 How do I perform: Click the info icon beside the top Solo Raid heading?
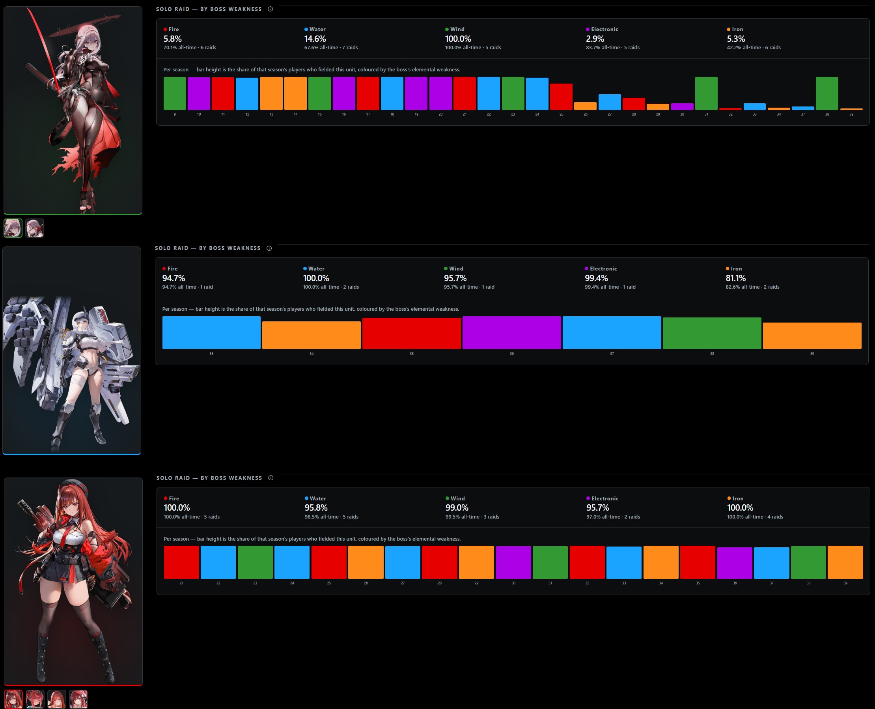pos(270,9)
